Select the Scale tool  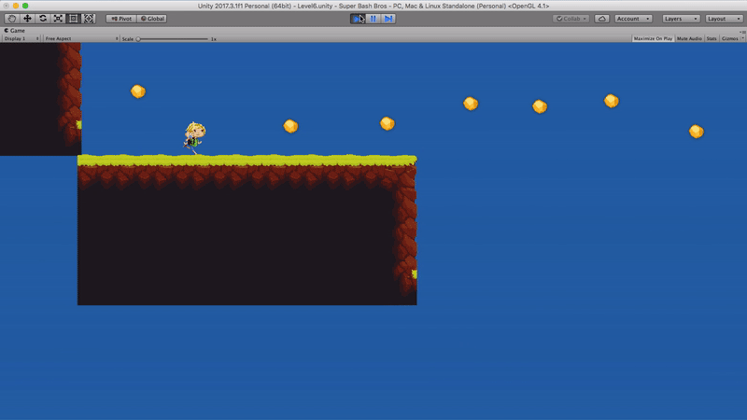58,19
